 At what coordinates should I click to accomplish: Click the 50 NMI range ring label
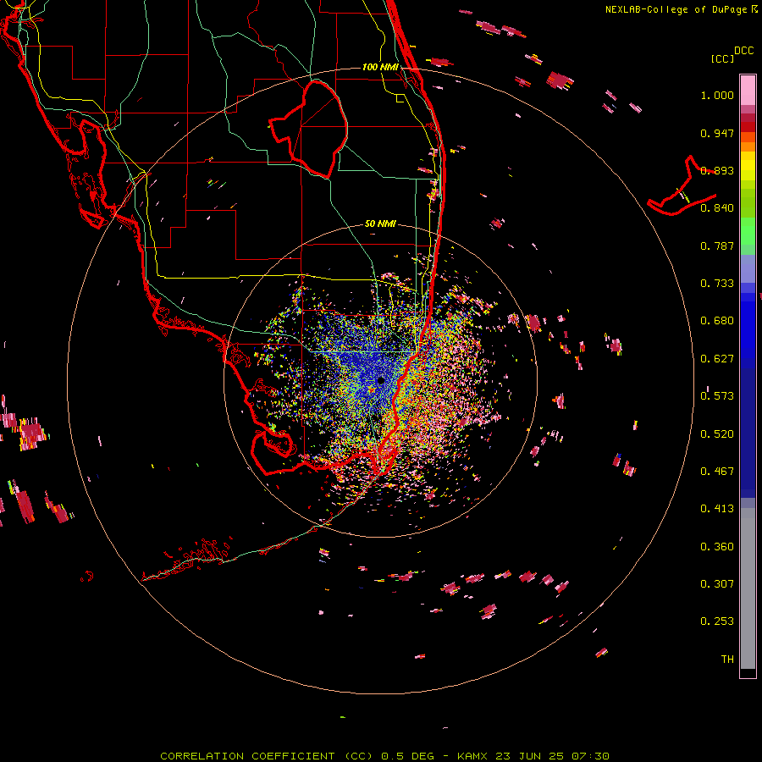380,224
